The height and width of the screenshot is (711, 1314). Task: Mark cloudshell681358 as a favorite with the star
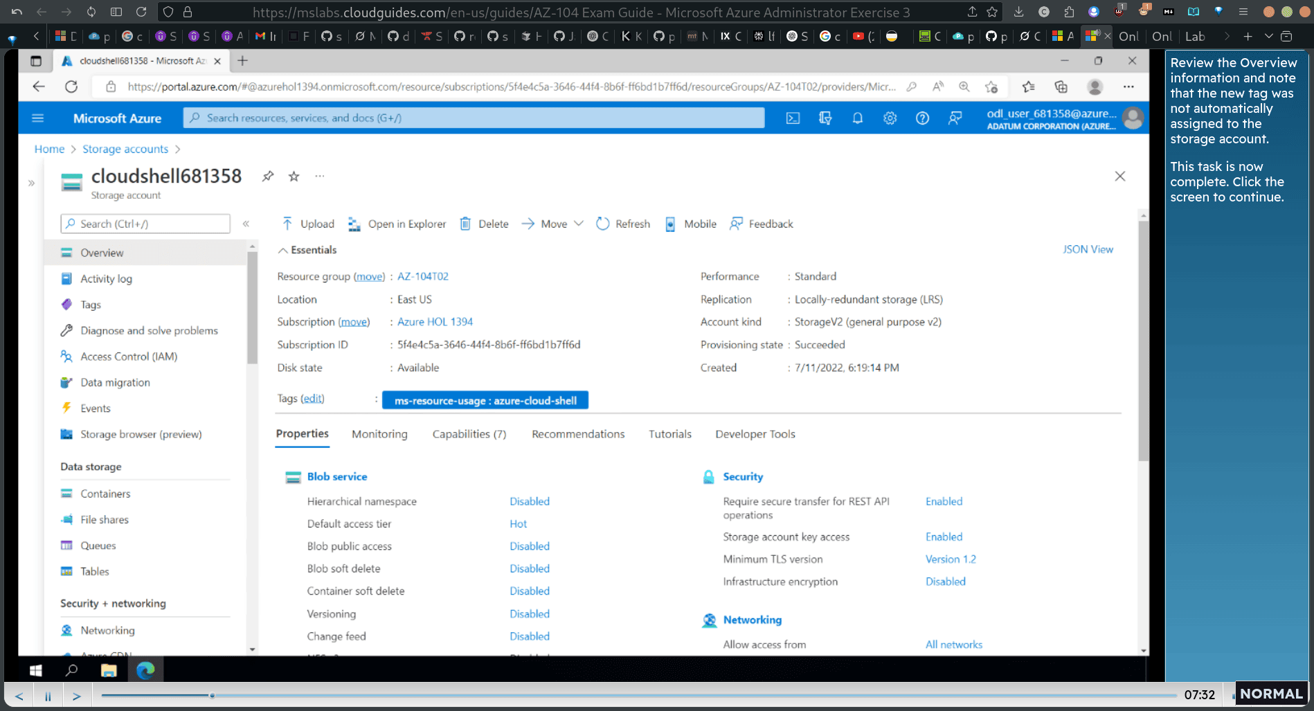294,176
